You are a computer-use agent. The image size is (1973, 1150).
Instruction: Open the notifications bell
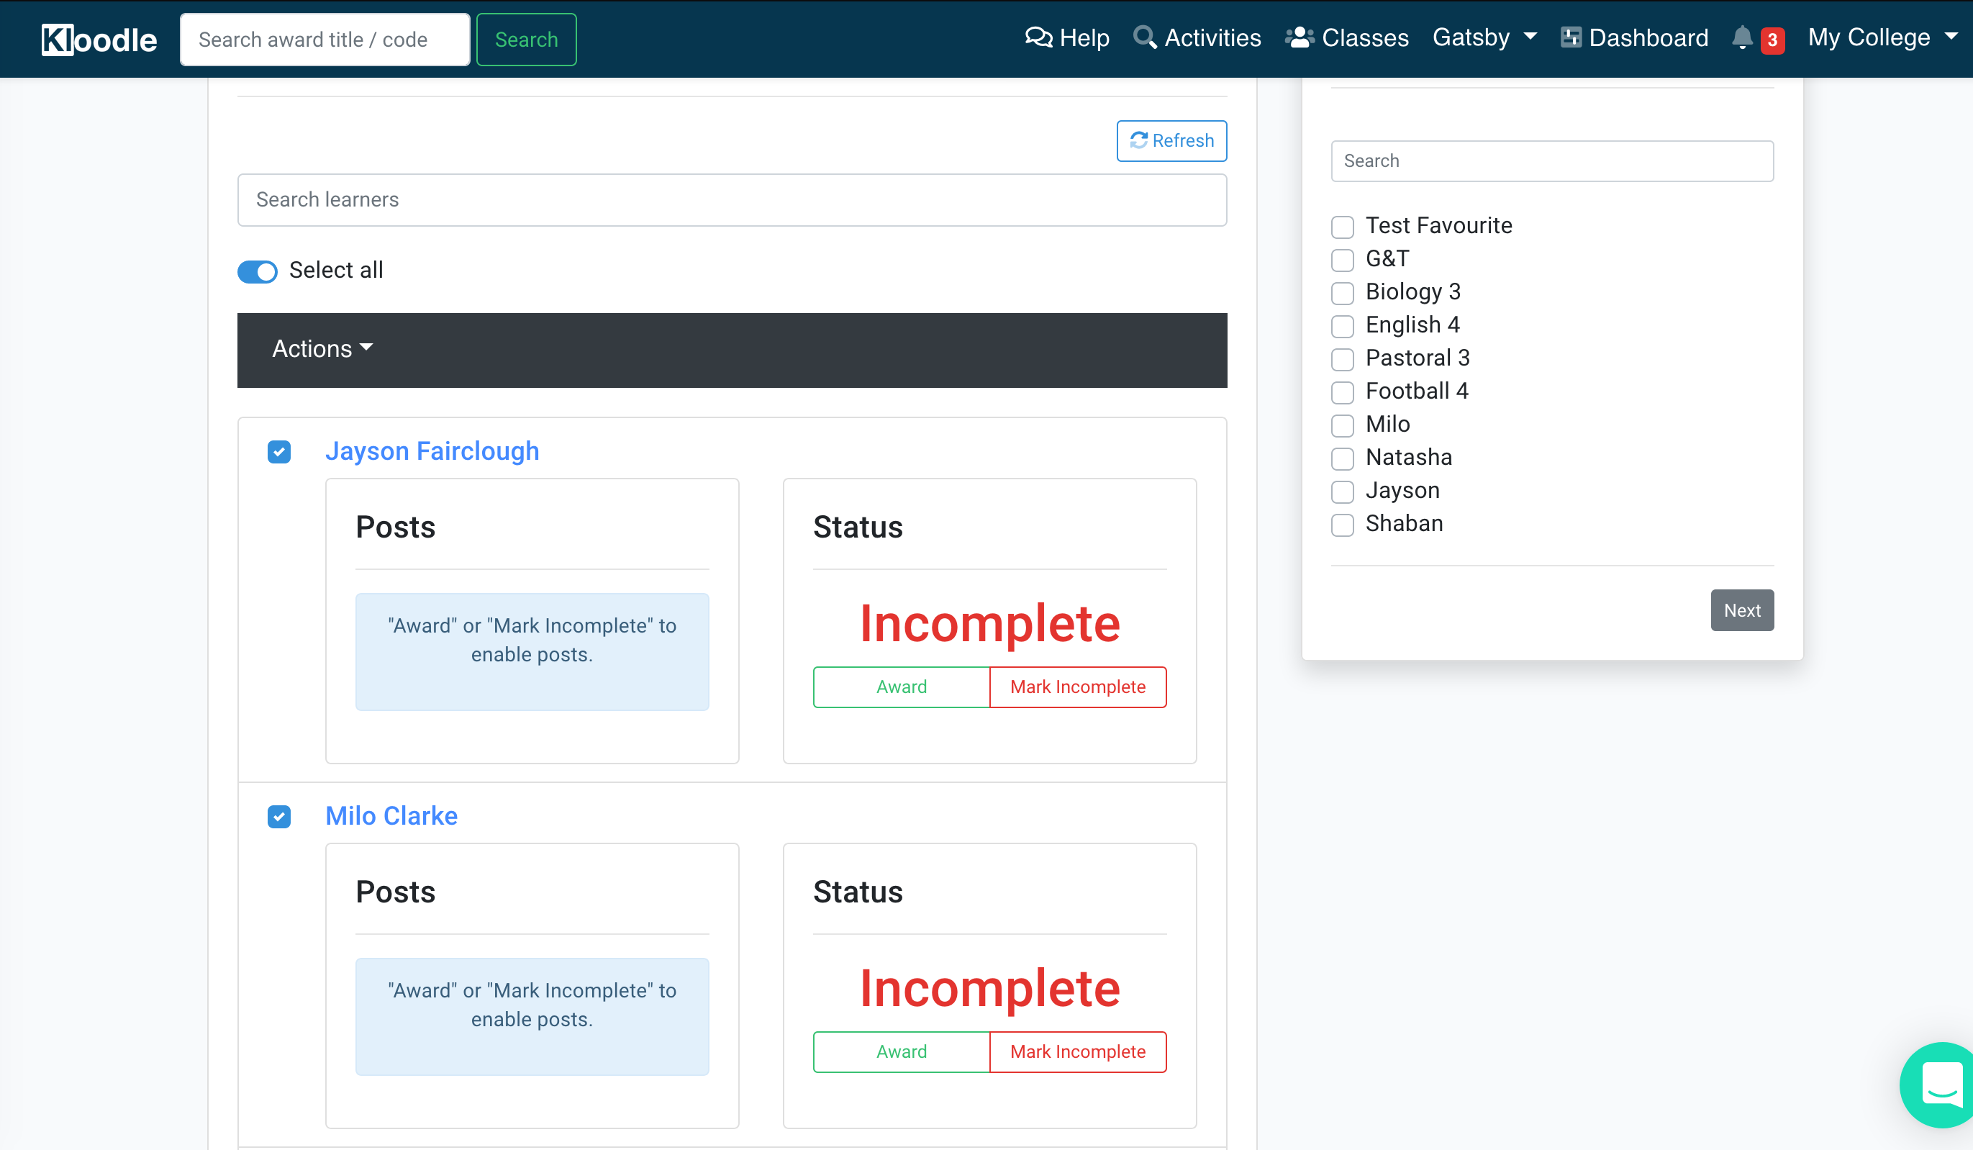pyautogui.click(x=1742, y=37)
